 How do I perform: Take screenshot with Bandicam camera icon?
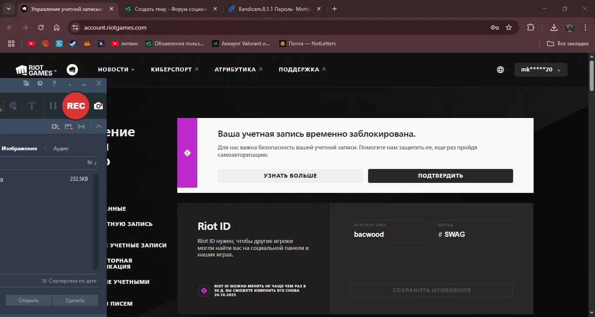(x=99, y=106)
